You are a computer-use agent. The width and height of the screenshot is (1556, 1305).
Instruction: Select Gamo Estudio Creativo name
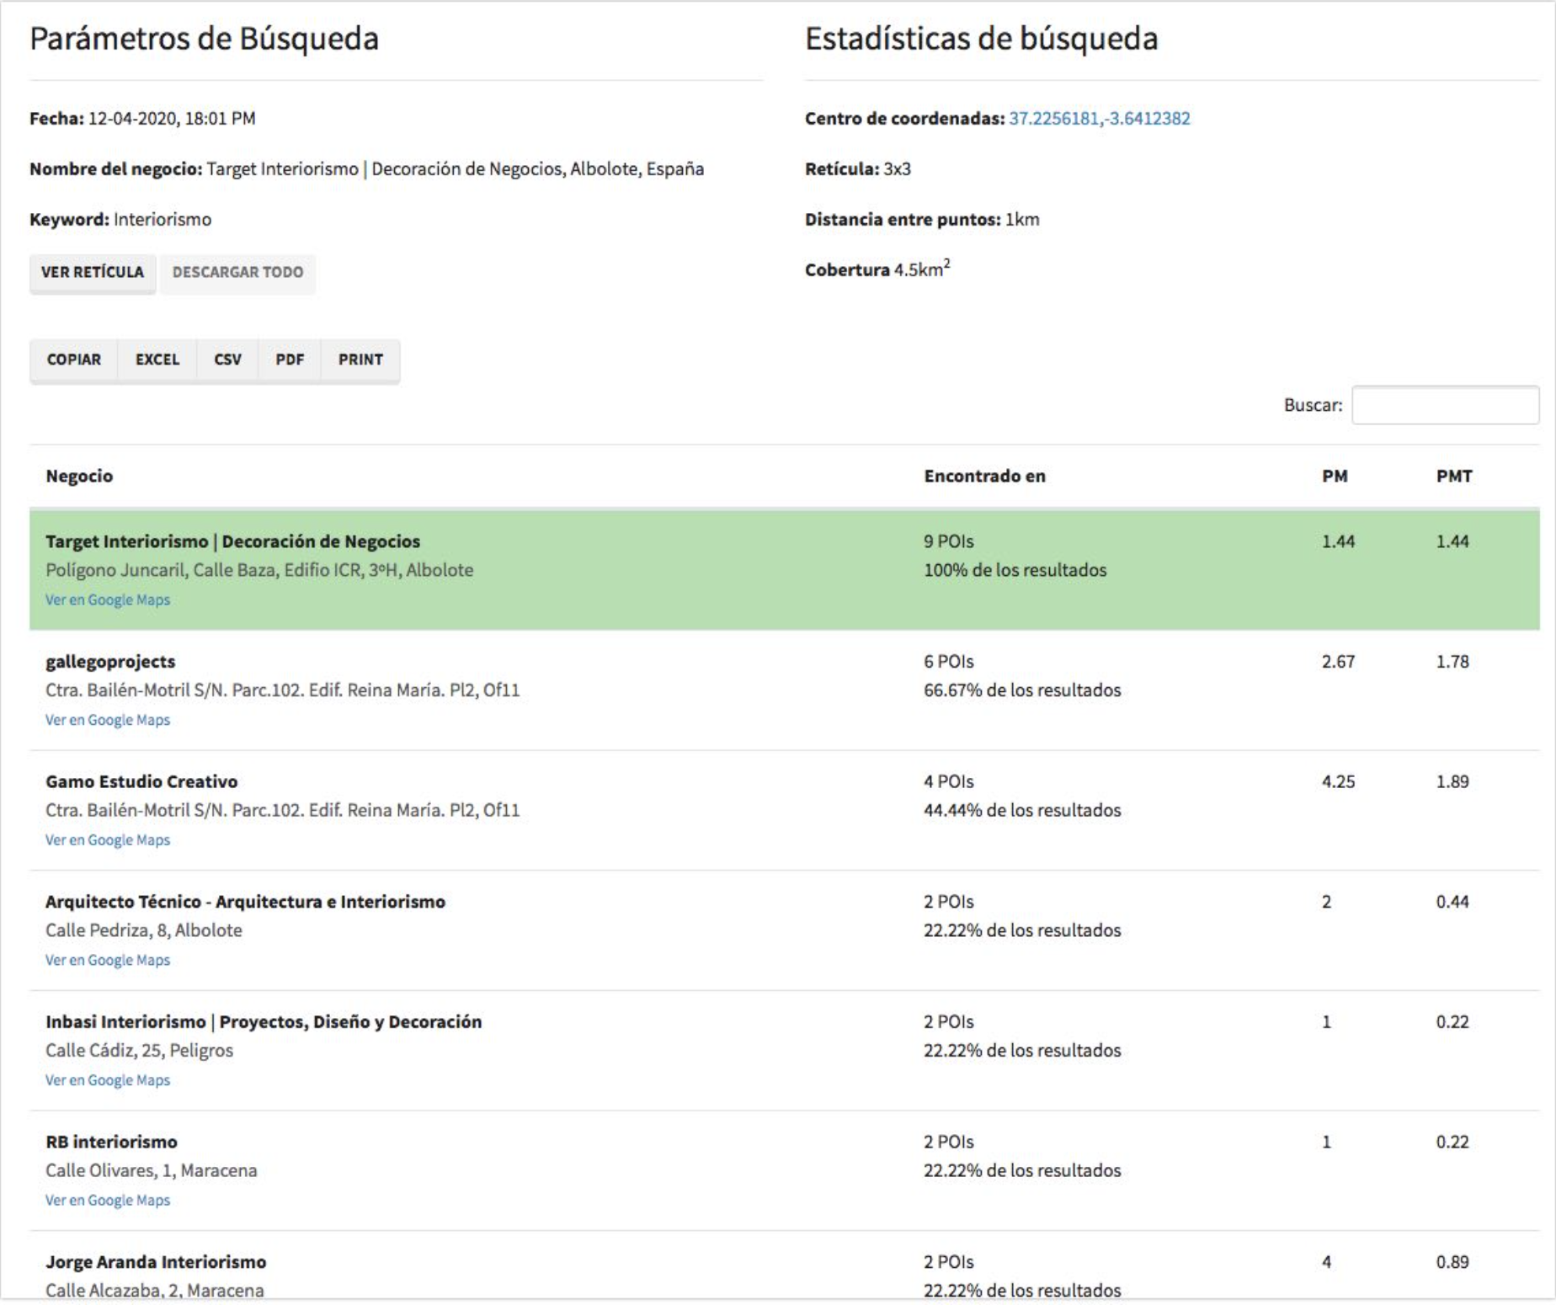pos(141,782)
